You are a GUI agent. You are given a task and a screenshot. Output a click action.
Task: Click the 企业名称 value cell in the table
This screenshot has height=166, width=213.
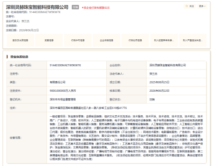[x=176, y=65]
